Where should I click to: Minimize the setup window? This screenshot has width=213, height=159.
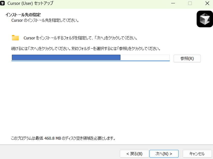(x=173, y=3)
